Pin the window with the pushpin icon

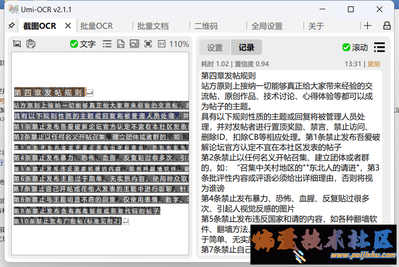pyautogui.click(x=12, y=26)
